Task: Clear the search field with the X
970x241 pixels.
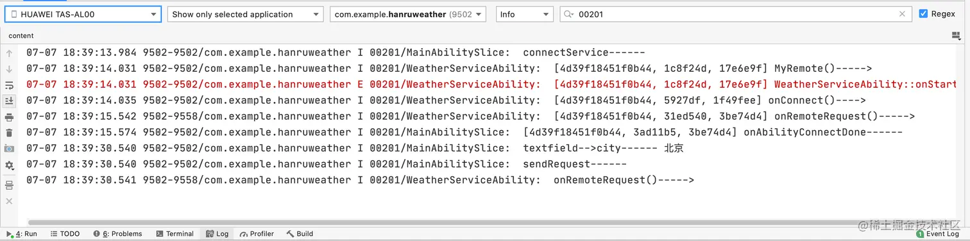Action: click(x=902, y=14)
